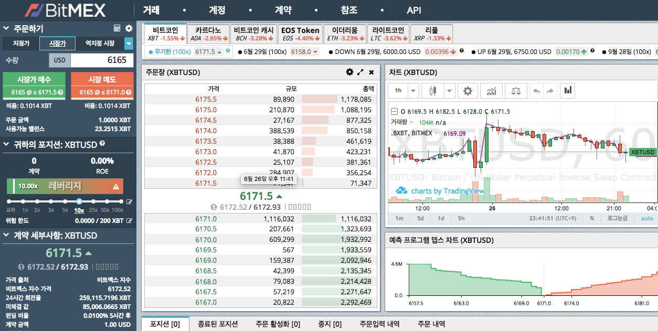The height and width of the screenshot is (331, 658).
Task: Set leverage slider to 25x
Action: 93,201
